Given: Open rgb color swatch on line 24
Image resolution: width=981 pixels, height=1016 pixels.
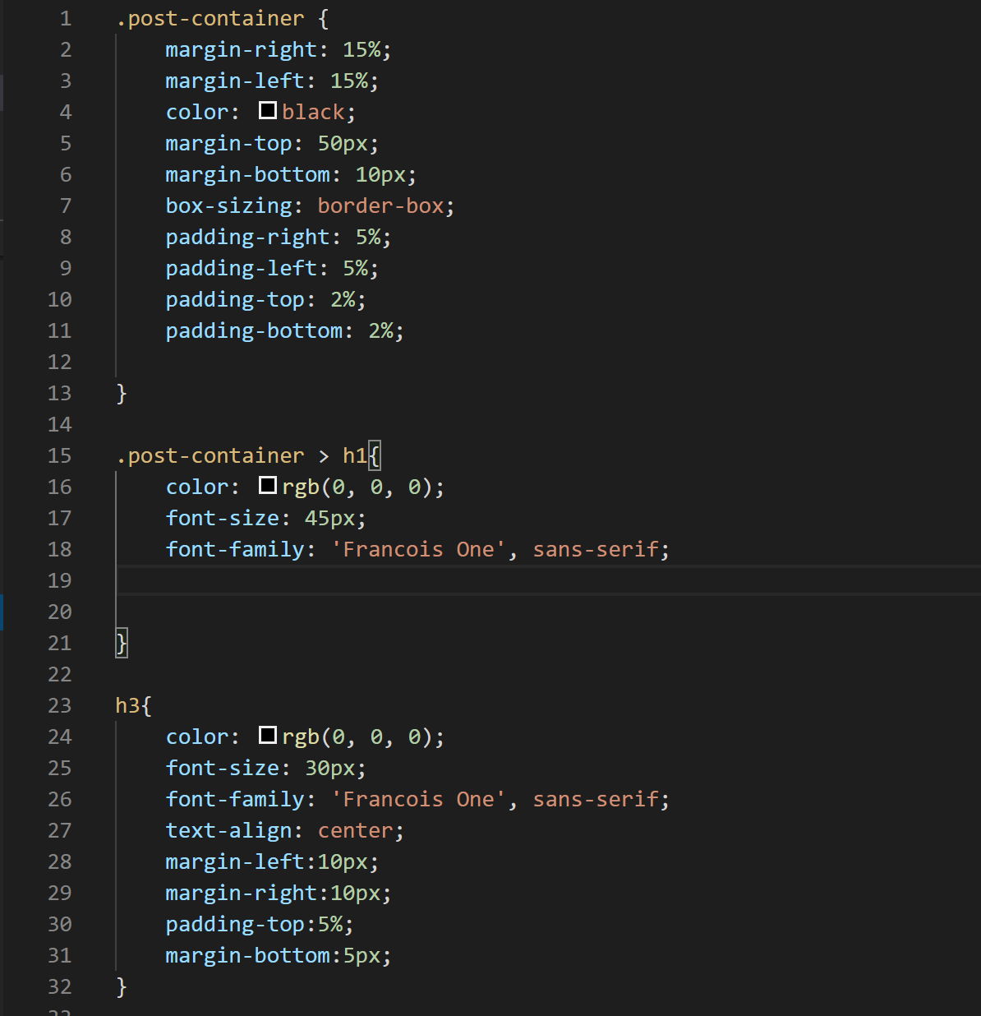Looking at the screenshot, I should tap(268, 735).
